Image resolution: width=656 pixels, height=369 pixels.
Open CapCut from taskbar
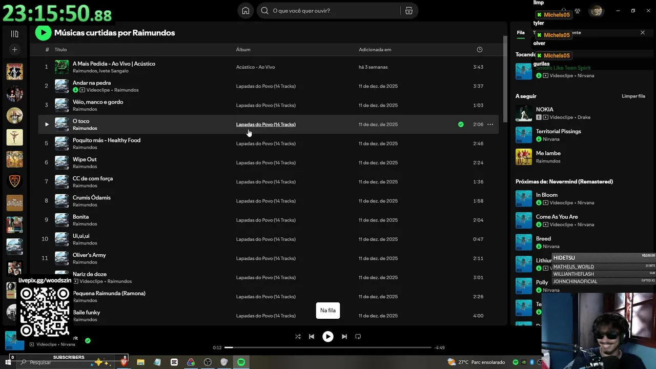point(174,362)
